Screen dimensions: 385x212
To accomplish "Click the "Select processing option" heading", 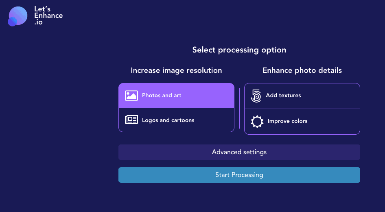I will click(x=239, y=50).
